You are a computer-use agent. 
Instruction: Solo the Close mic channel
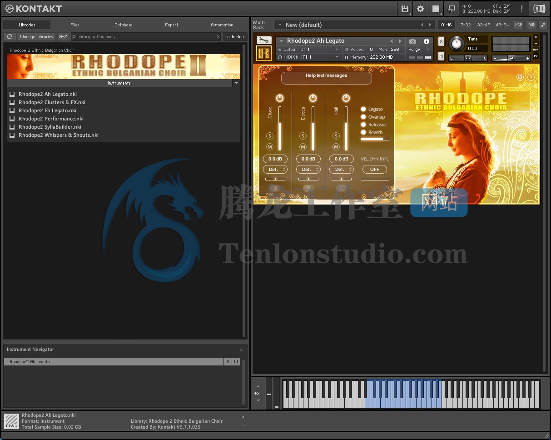pos(270,136)
